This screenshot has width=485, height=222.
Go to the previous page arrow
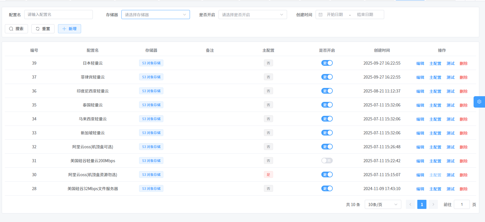coord(410,204)
